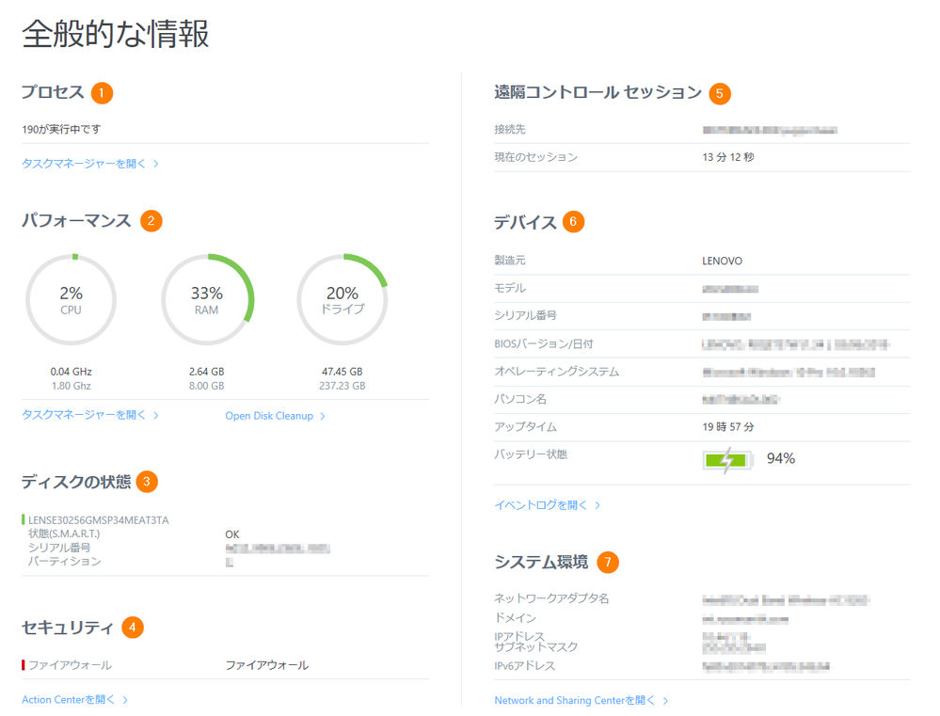The image size is (940, 716).
Task: Click the orange number 5 badge beside 遠隔コントロール セッション
Action: pyautogui.click(x=720, y=93)
